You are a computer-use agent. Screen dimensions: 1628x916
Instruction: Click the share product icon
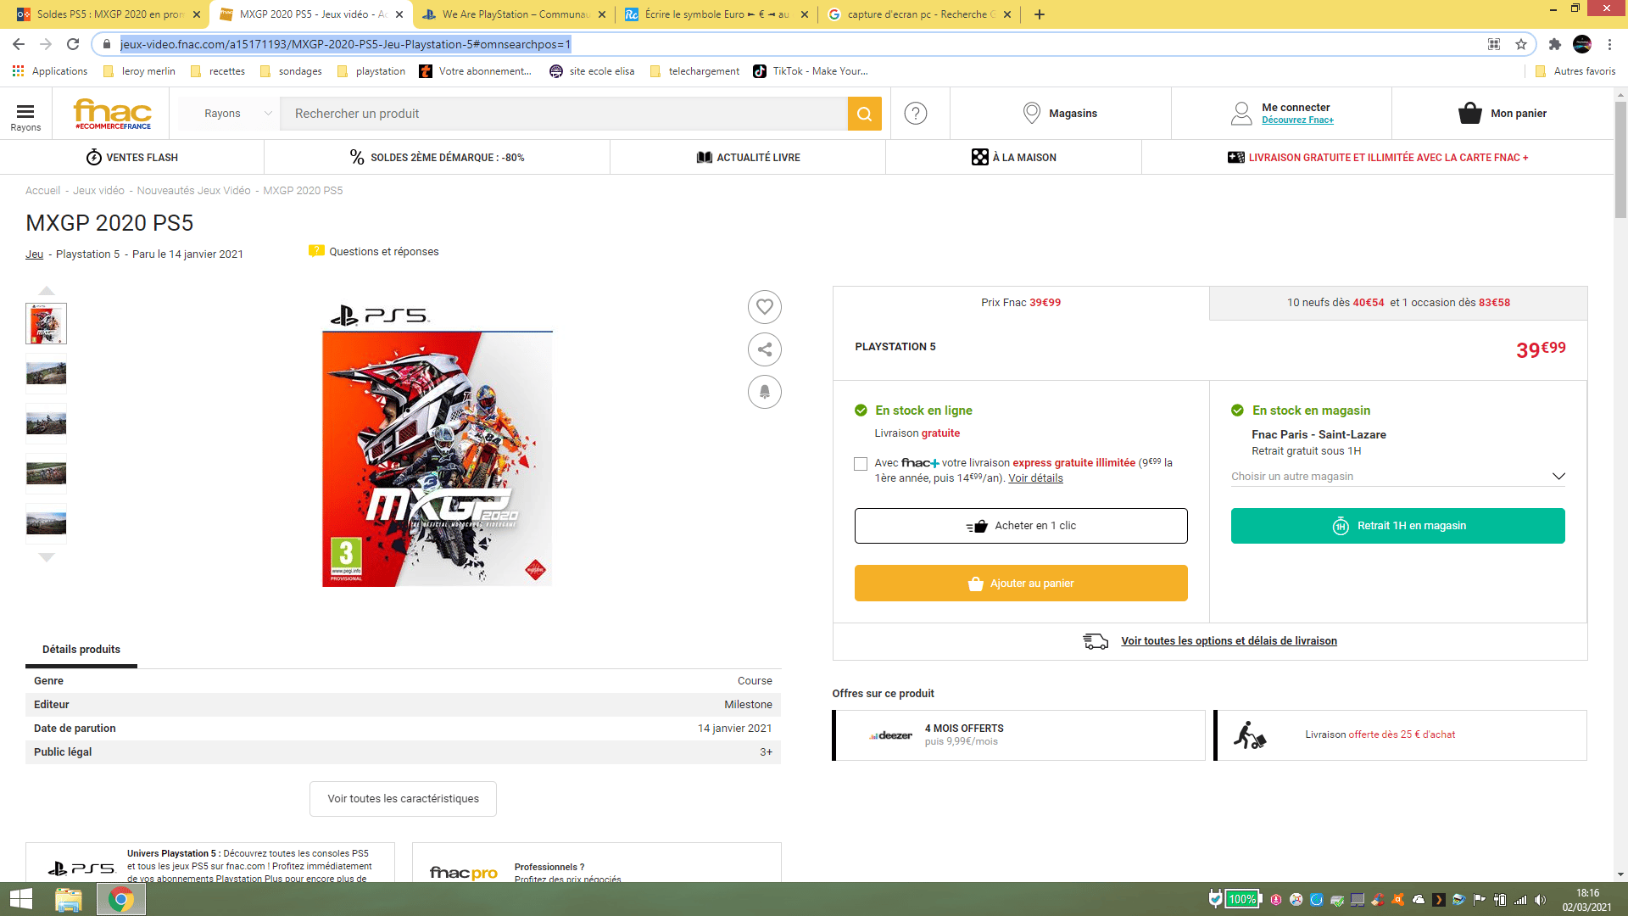pos(764,349)
